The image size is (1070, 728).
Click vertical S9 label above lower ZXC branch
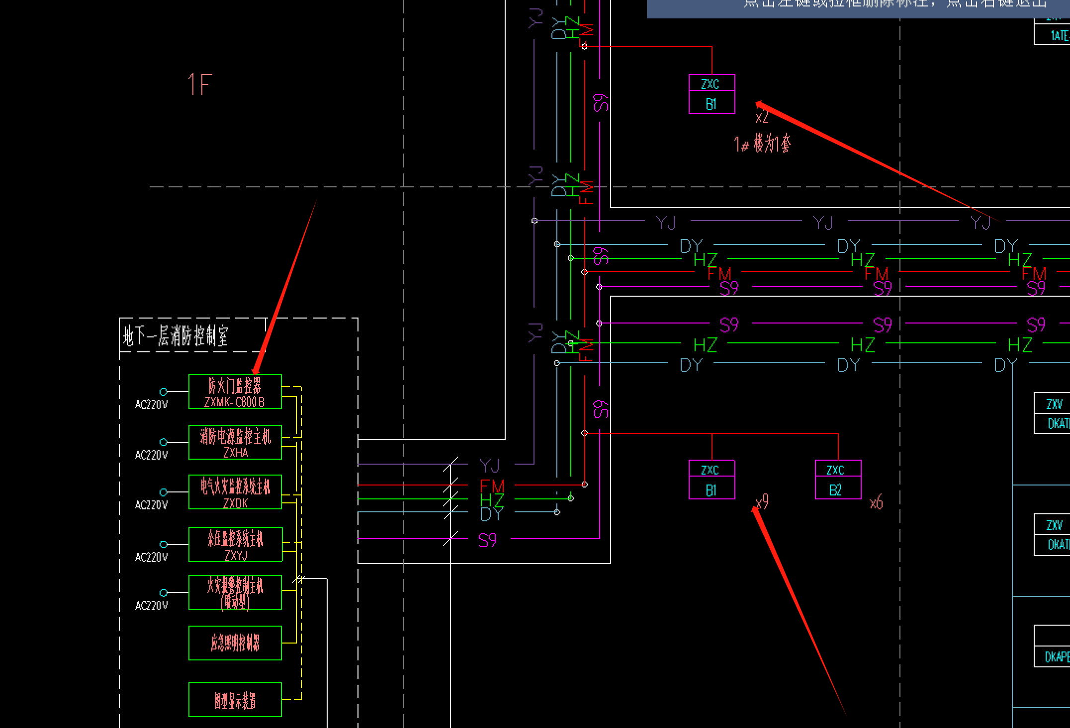tap(601, 409)
